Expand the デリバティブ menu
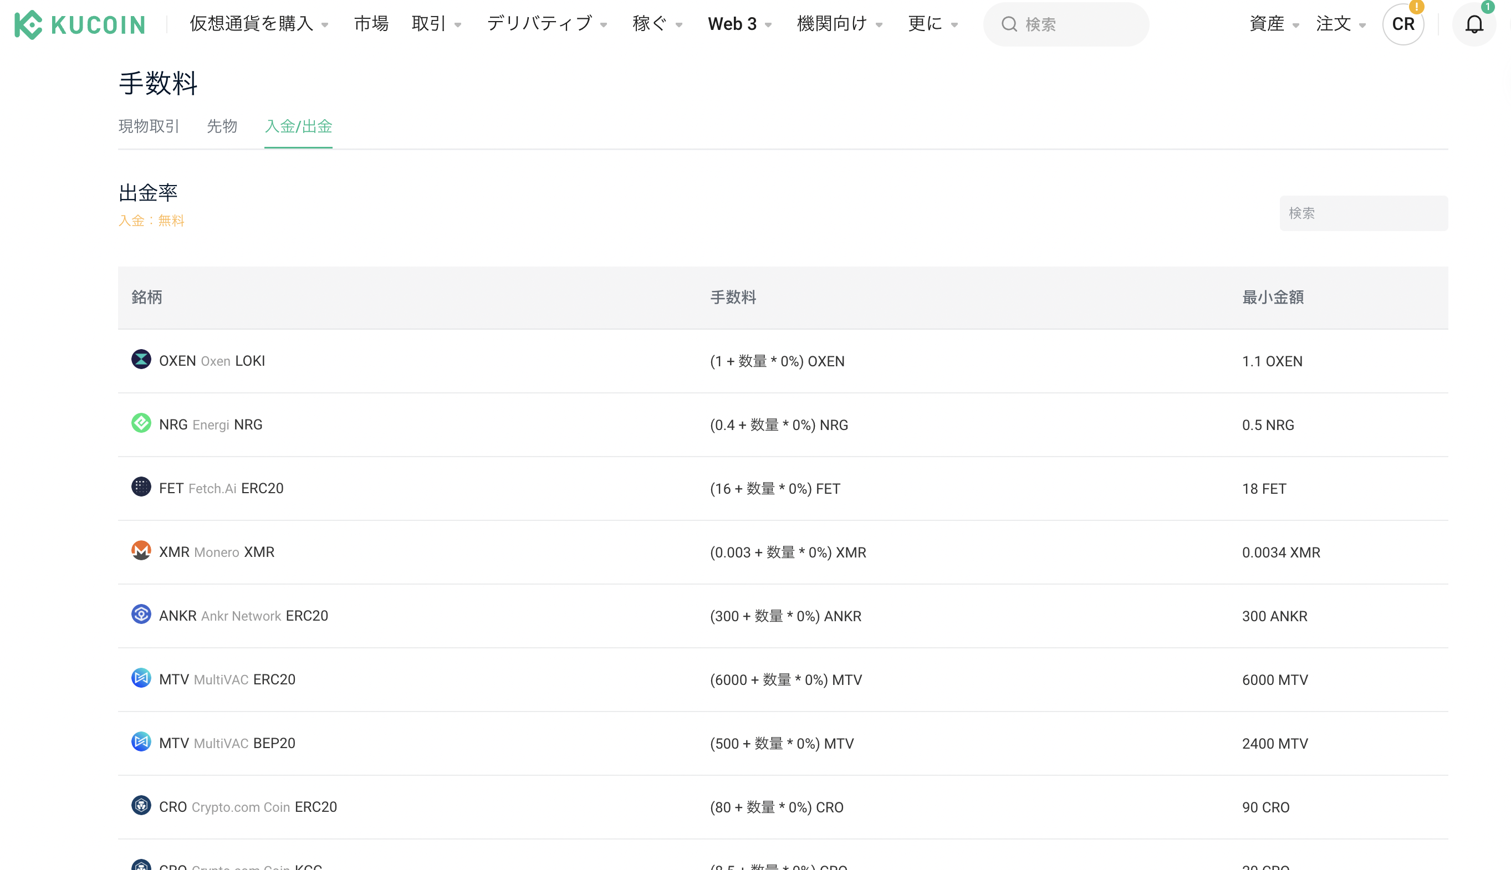 [547, 24]
